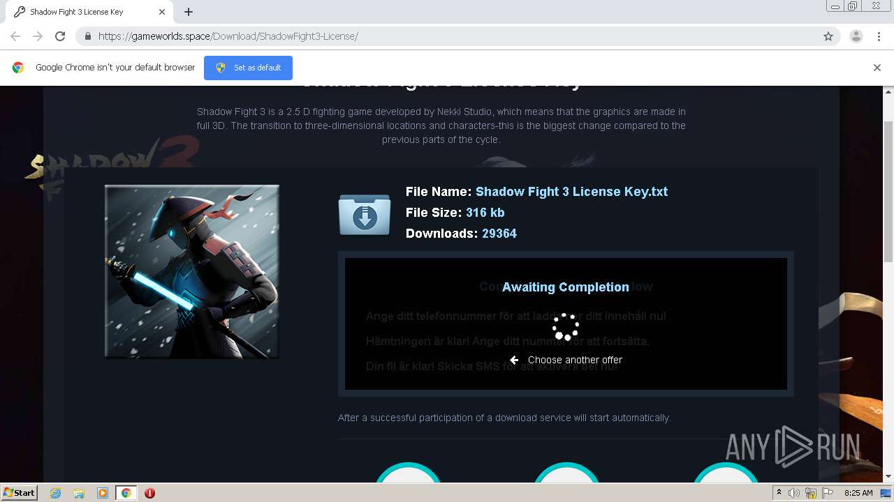894x502 pixels.
Task: Click the browser forward arrow
Action: 38,36
